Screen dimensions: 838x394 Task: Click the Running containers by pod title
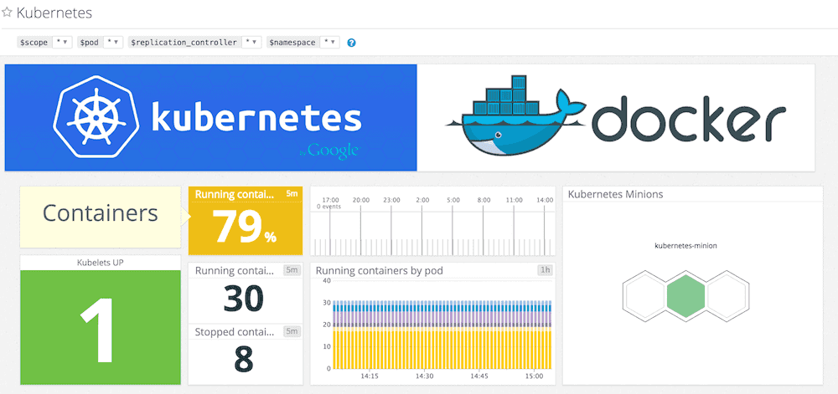(379, 270)
